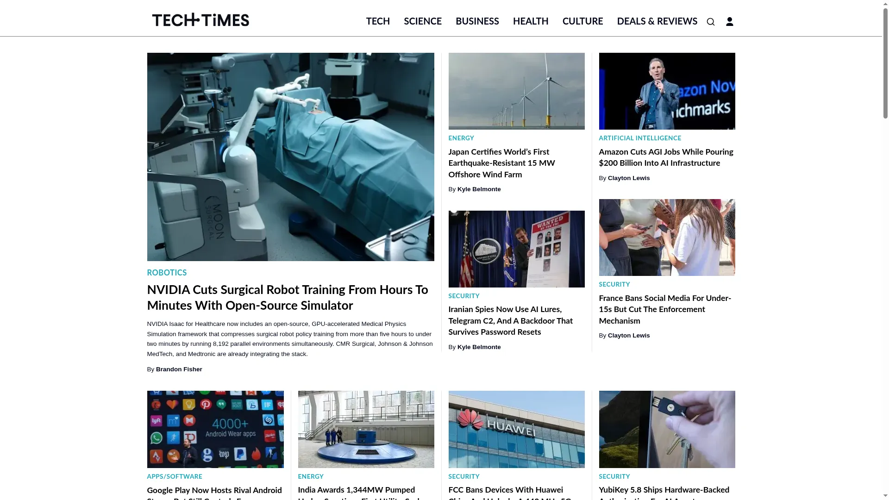Click ARTIFICIAL INTELLIGENCE category label
This screenshot has width=889, height=500.
pos(640,138)
